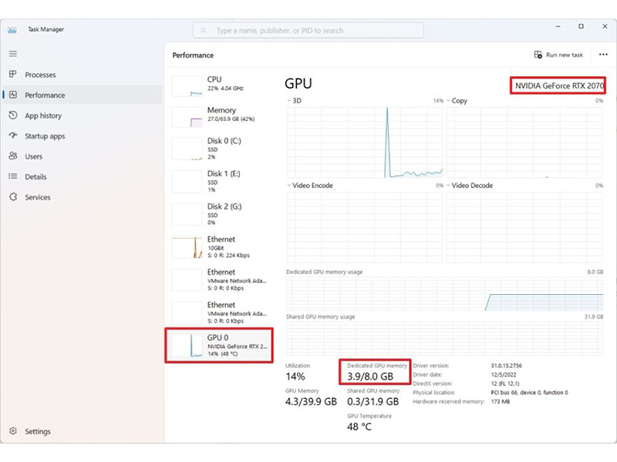Click the Users people icon

13,156
